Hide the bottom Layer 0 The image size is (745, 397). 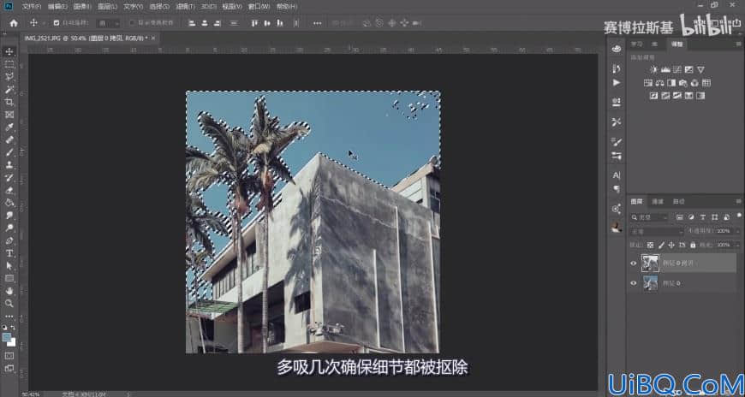633,283
